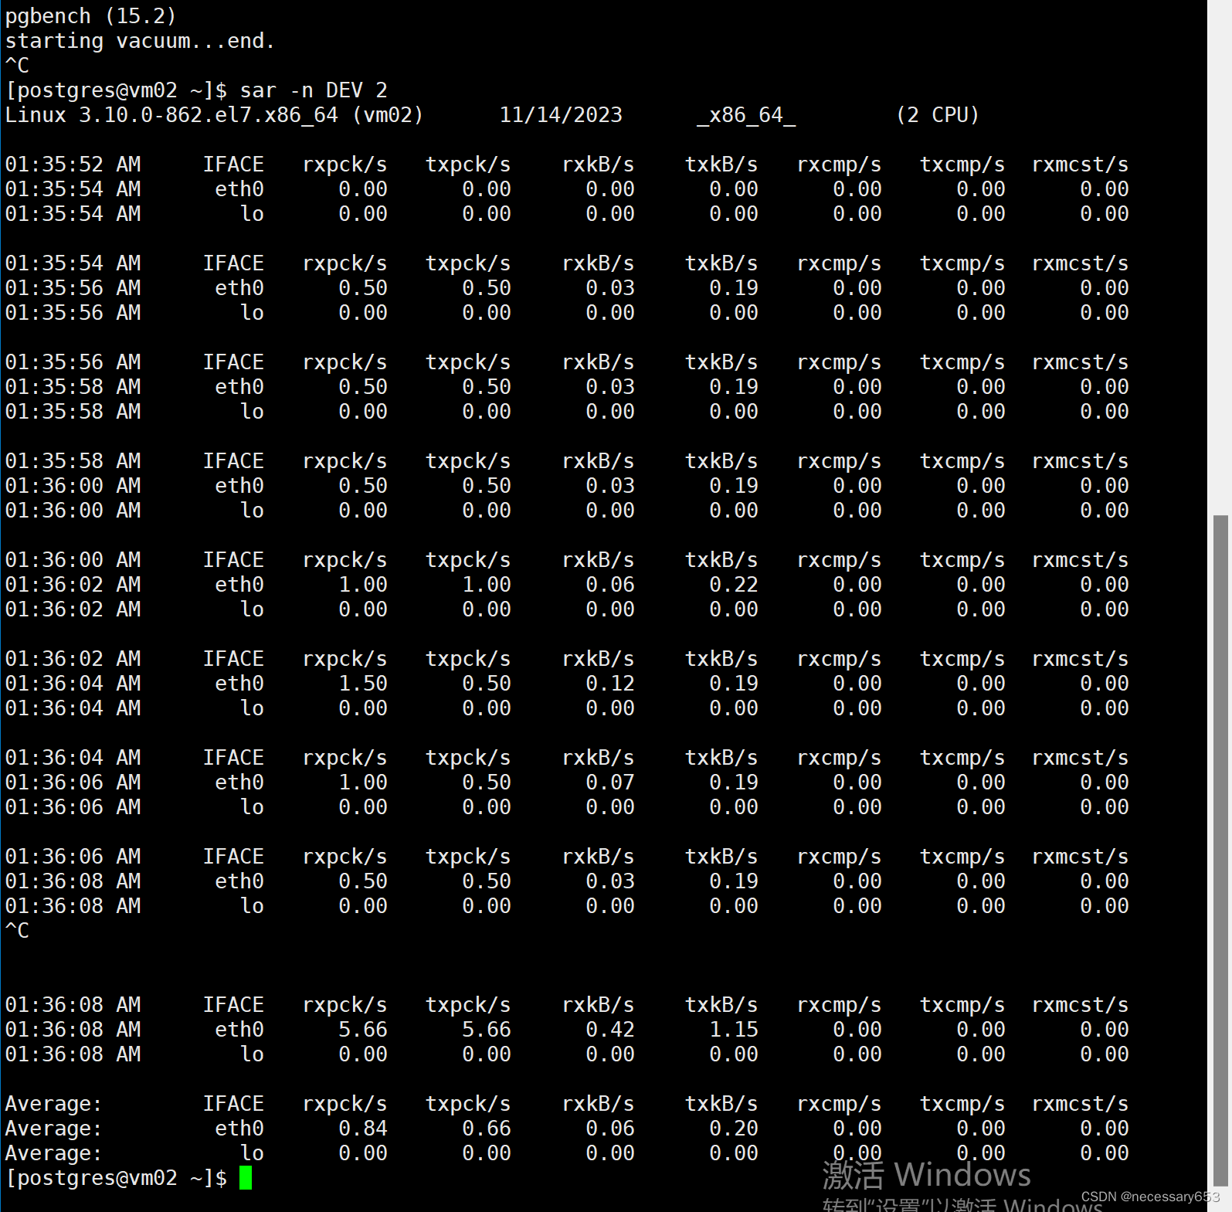Viewport: 1232px width, 1212px height.
Task: Click the vertical scrollbar thumb
Action: (x=1220, y=850)
